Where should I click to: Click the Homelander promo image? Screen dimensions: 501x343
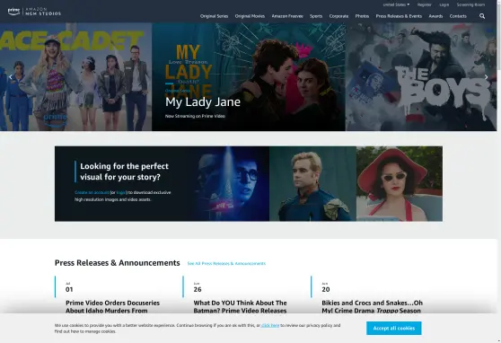(x=312, y=184)
